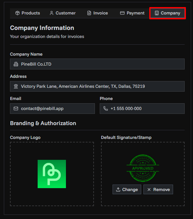Click the Email field contact@pinebill.app
193x219 pixels.
click(x=52, y=108)
